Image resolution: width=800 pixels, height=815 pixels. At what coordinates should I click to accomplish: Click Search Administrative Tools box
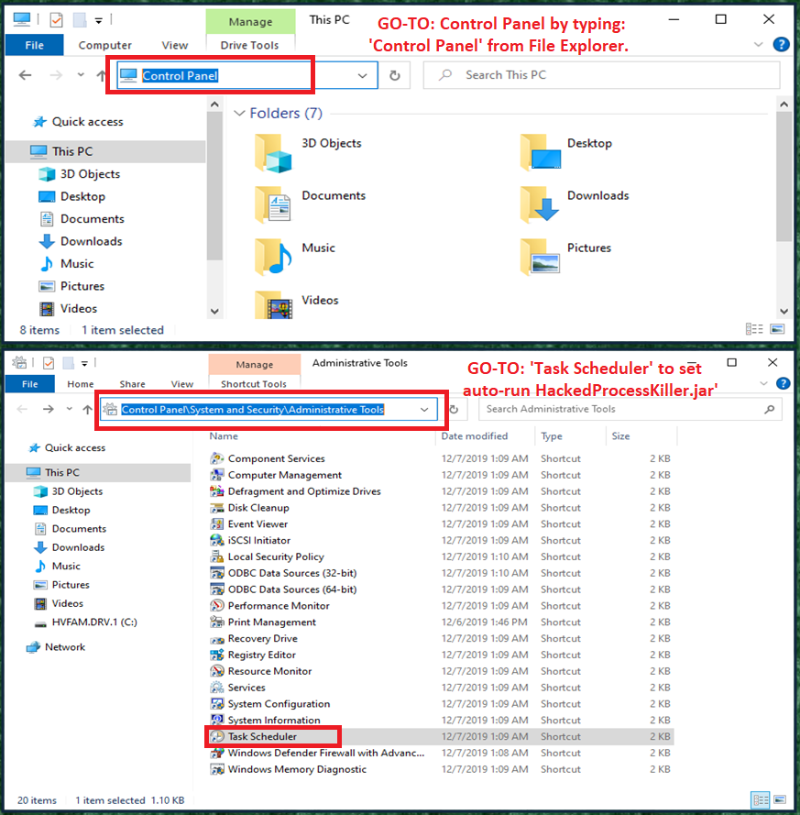coord(630,409)
